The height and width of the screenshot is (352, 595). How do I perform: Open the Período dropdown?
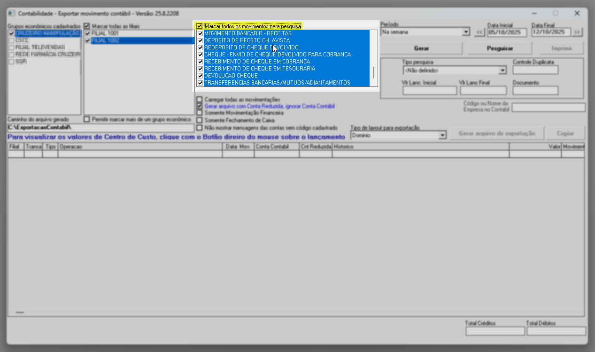pyautogui.click(x=465, y=32)
